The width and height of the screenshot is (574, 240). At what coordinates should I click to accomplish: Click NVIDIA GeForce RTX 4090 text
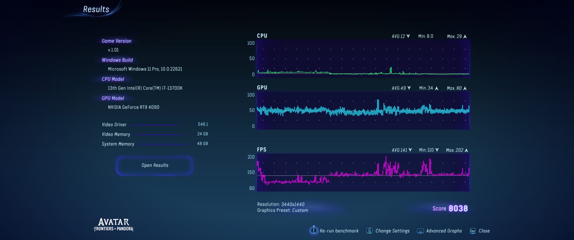pos(134,107)
